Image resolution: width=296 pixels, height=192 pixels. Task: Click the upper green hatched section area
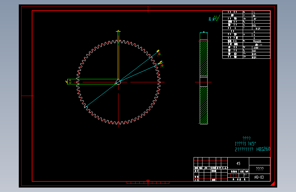click(x=204, y=58)
